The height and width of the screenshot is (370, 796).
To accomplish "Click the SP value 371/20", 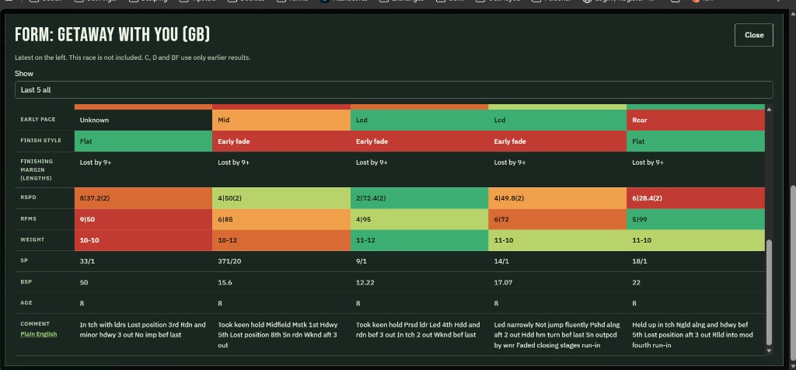I will [229, 261].
